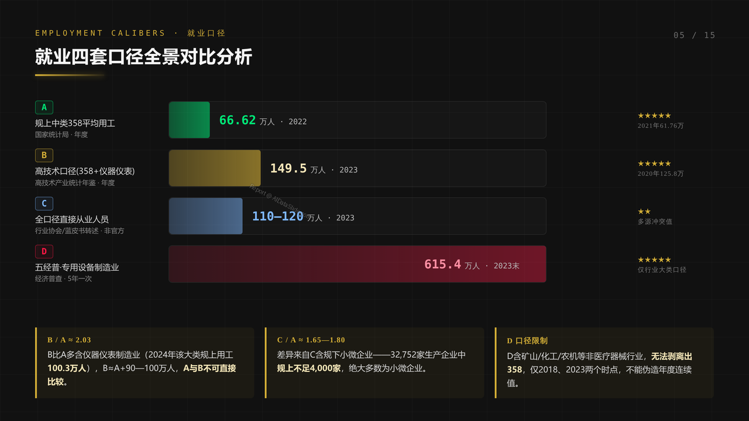Screen dimensions: 749x421
Task: Click the heading B / A ≈ 2.03
Action: click(x=69, y=340)
